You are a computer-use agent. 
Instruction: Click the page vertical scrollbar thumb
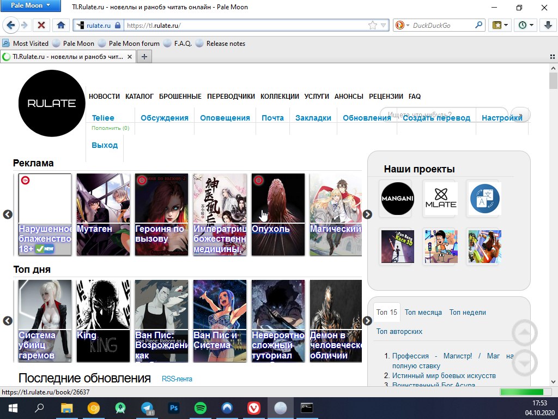click(x=553, y=81)
